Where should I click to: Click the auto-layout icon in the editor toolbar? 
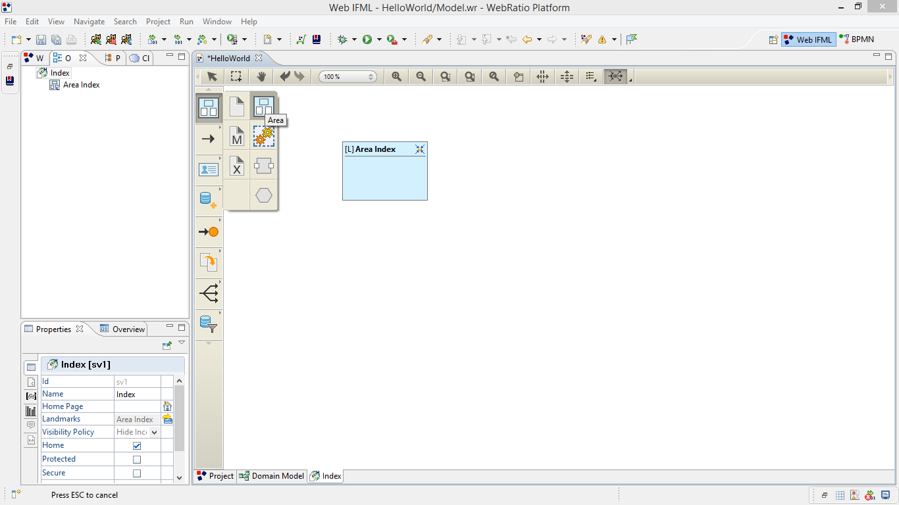pos(615,77)
